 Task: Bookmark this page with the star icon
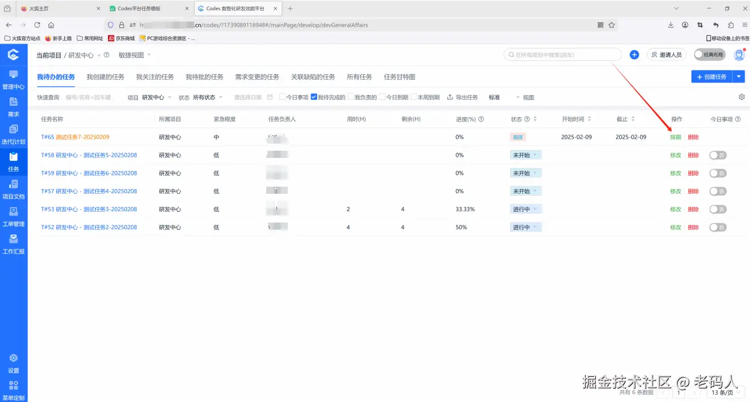point(612,25)
